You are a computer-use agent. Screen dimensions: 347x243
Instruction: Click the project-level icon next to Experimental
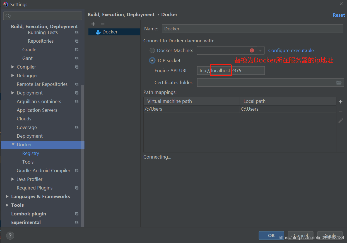click(x=77, y=223)
